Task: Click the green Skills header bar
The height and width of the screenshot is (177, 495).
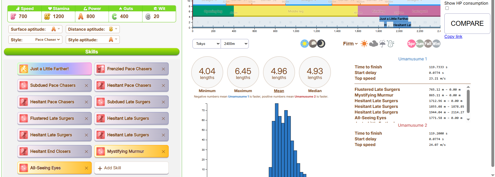Action: point(92,52)
